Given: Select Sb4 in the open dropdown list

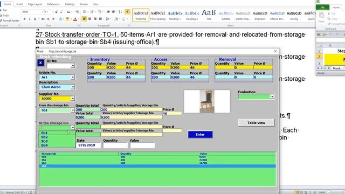Looking at the screenshot, I should (x=57, y=145).
